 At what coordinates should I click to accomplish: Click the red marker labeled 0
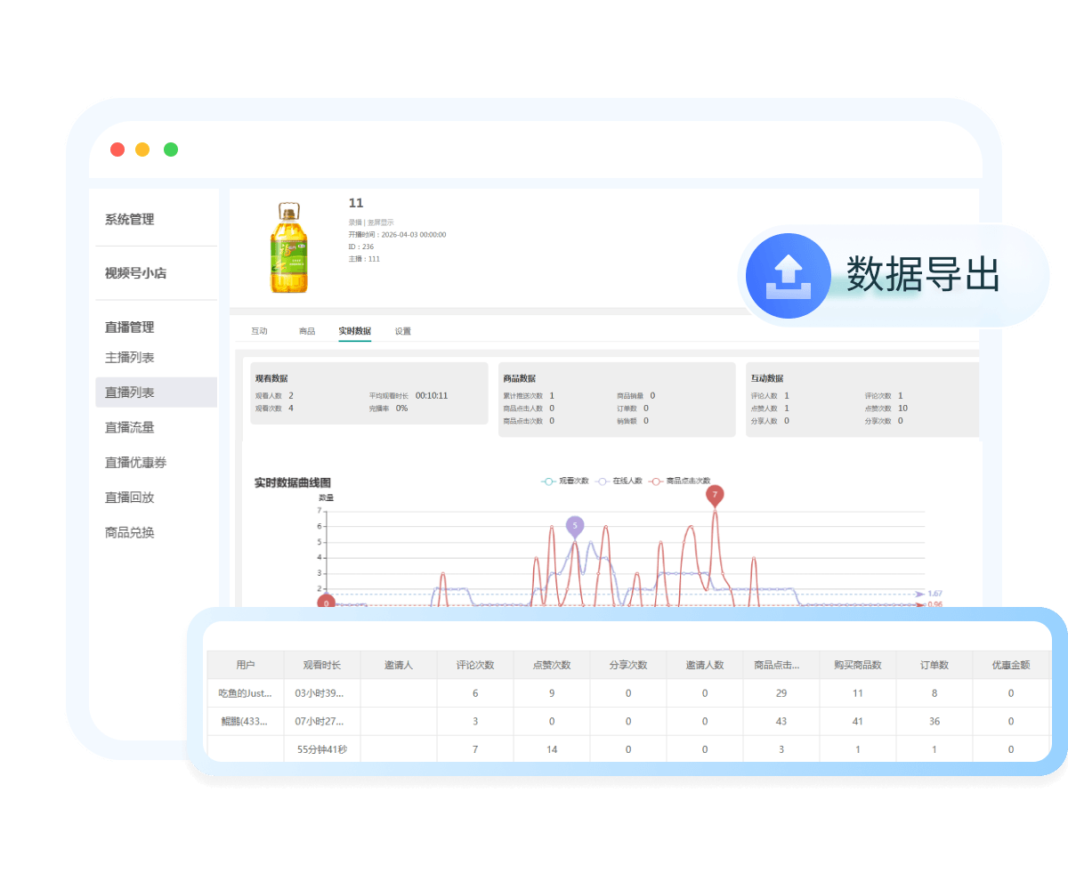(x=327, y=603)
